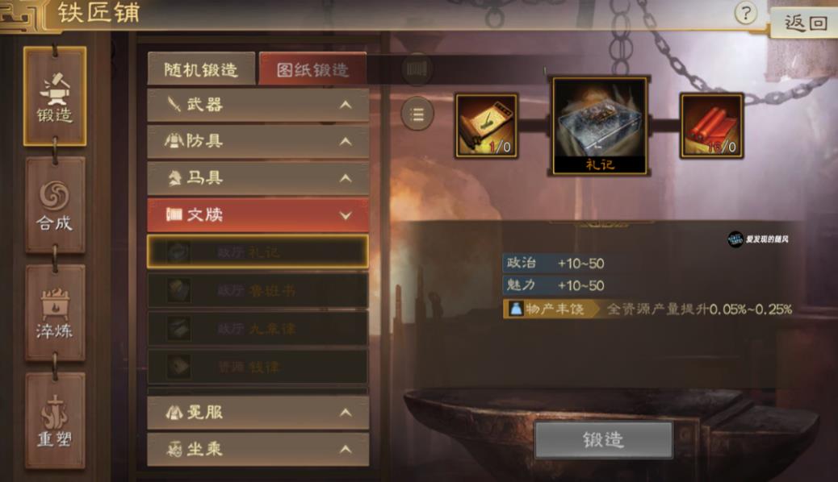838x482 pixels.
Task: Open the 淬炼 tempering side tab
Action: pyautogui.click(x=55, y=313)
